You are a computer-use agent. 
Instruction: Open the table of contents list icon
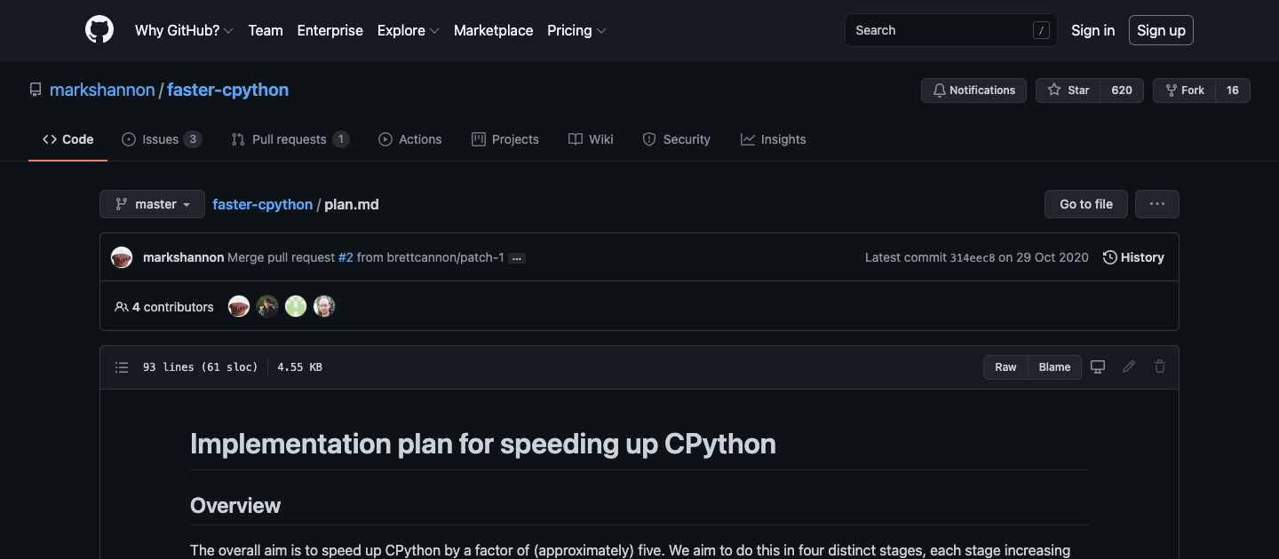coord(122,367)
